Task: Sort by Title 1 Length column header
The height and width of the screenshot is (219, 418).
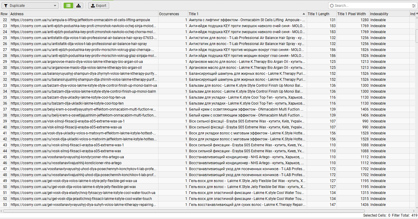Action: 322,14
